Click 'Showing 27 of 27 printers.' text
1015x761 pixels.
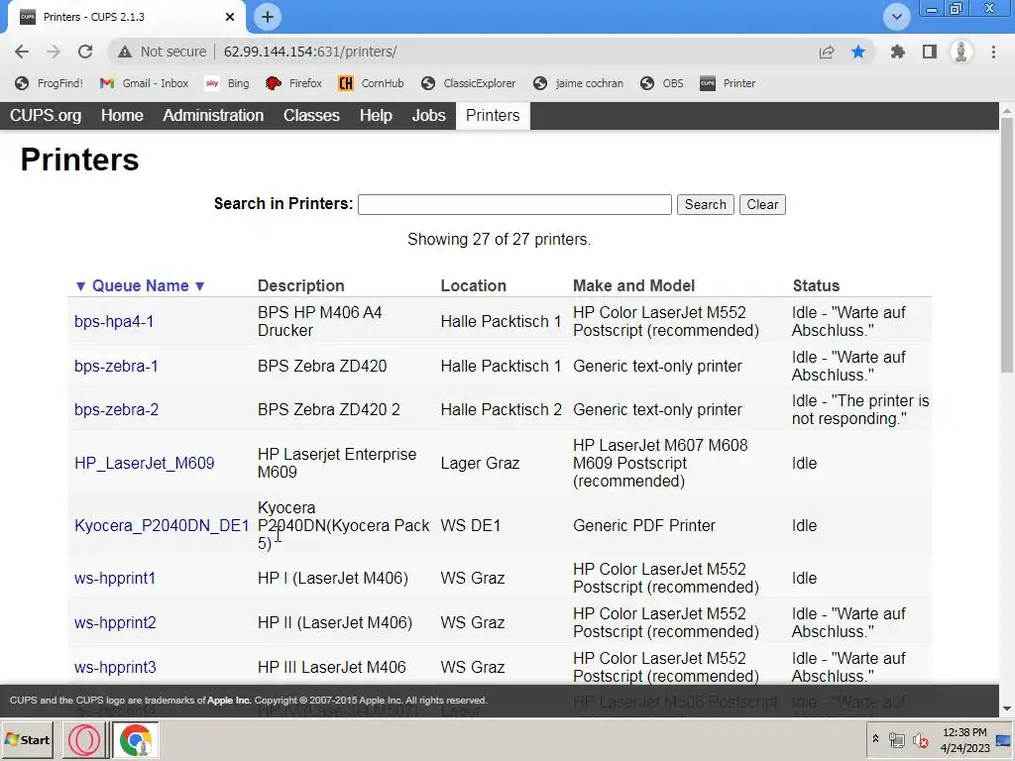click(500, 240)
